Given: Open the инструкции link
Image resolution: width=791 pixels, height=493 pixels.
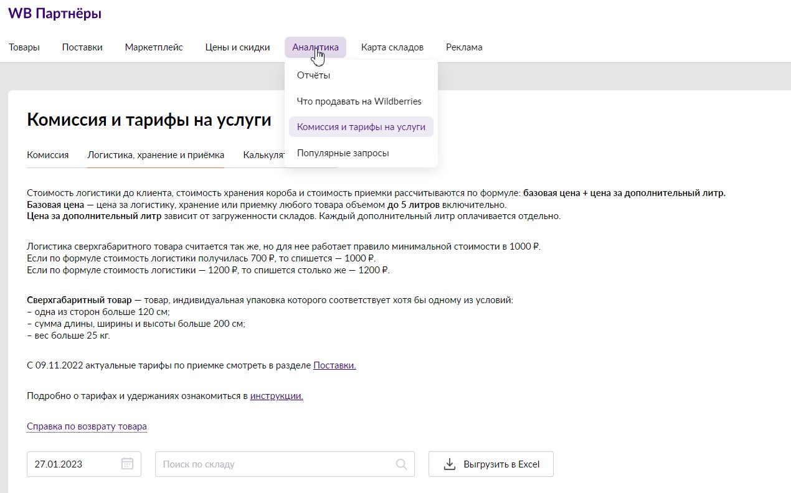Looking at the screenshot, I should (x=277, y=396).
